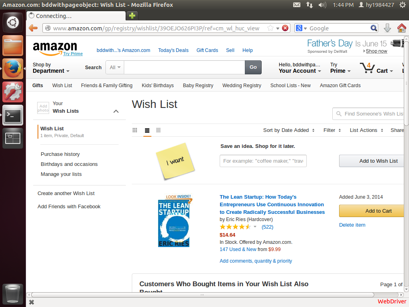Open the Firefox Downloads arrow
409x307 pixels.
tap(387, 28)
